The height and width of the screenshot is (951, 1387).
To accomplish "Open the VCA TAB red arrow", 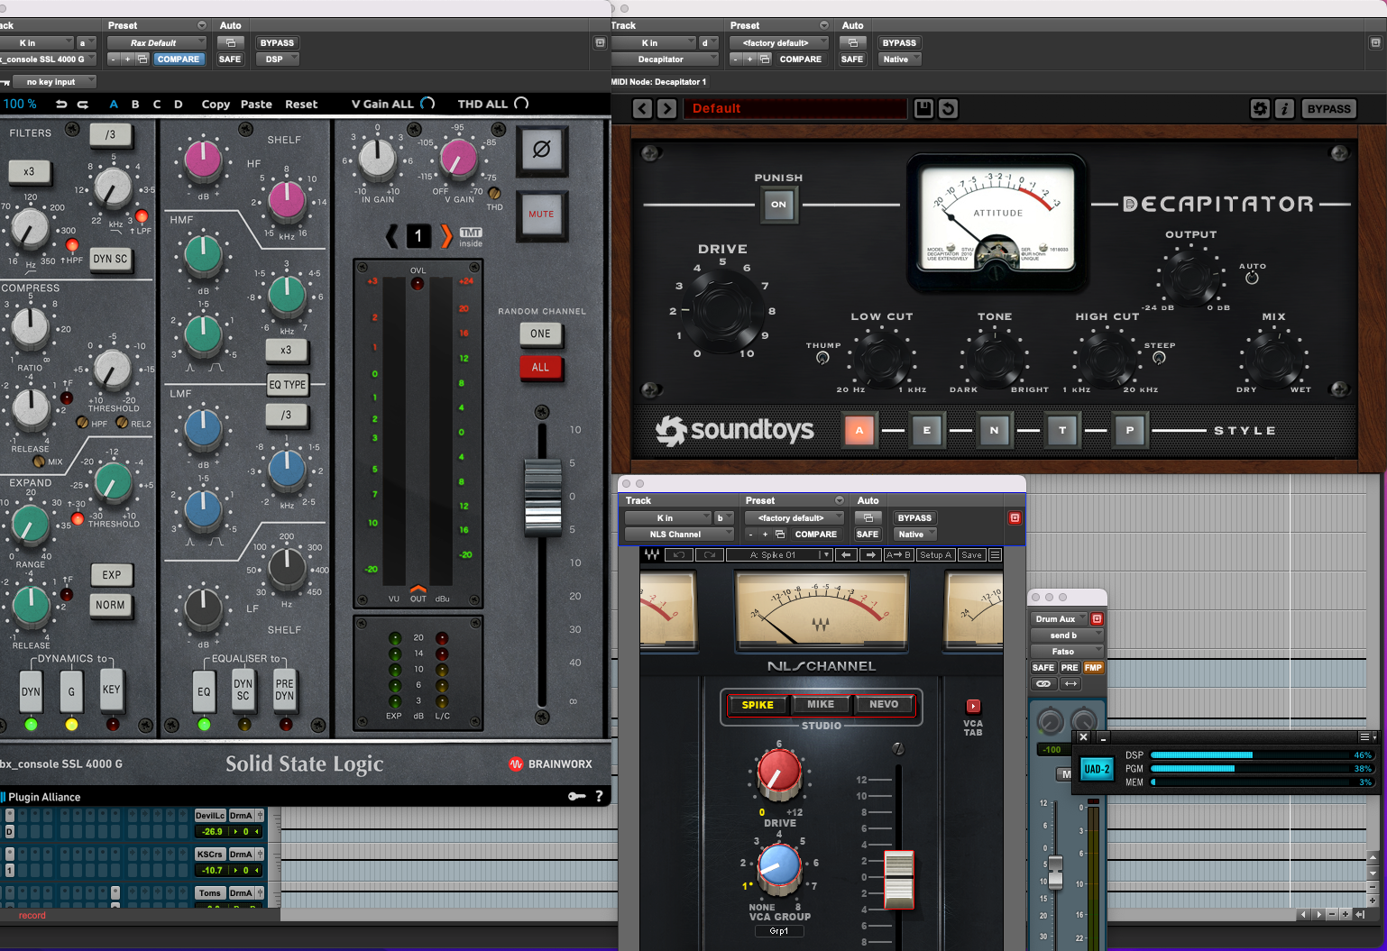I will pos(973,706).
